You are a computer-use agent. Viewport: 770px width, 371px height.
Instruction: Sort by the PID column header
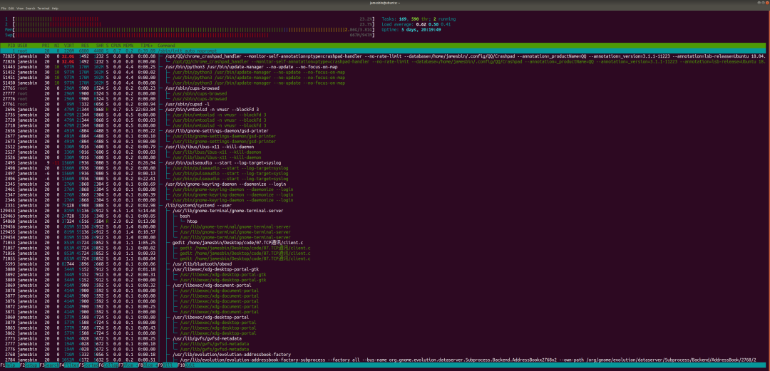(11, 45)
